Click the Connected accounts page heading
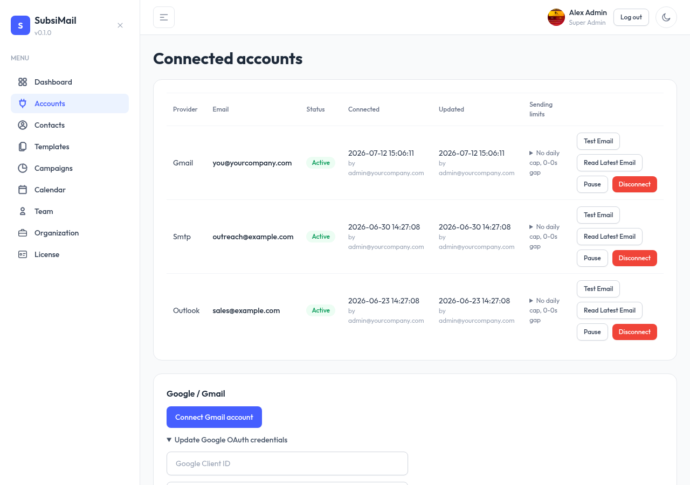 tap(228, 58)
